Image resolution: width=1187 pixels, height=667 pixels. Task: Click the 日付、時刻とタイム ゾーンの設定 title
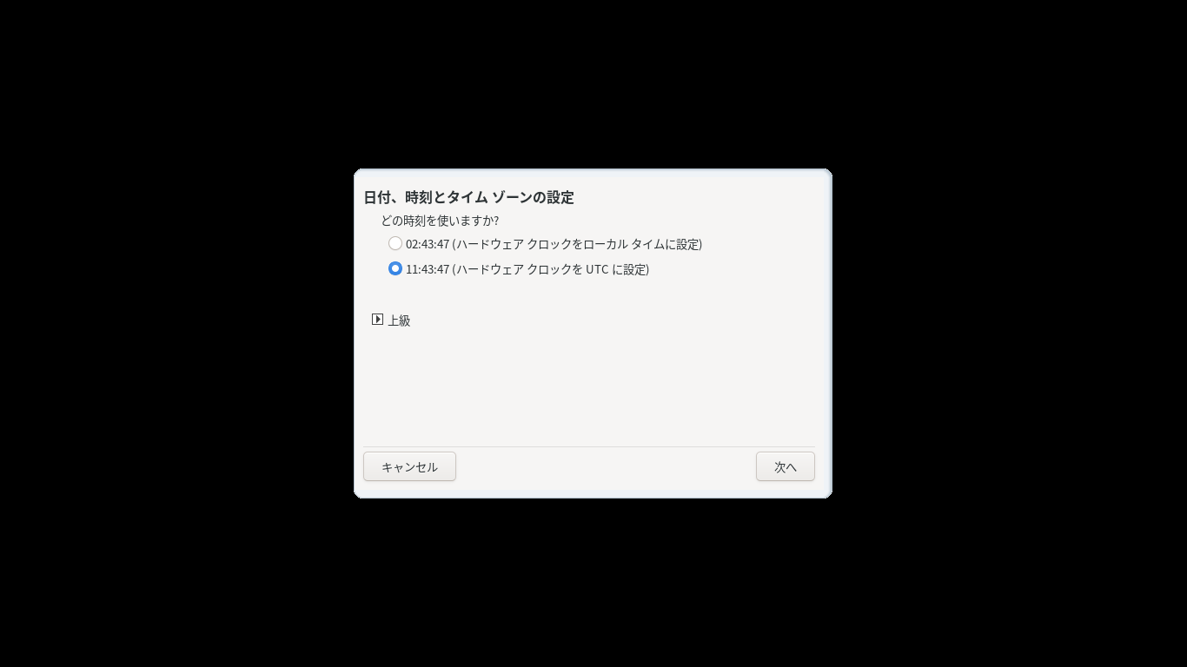click(x=468, y=197)
